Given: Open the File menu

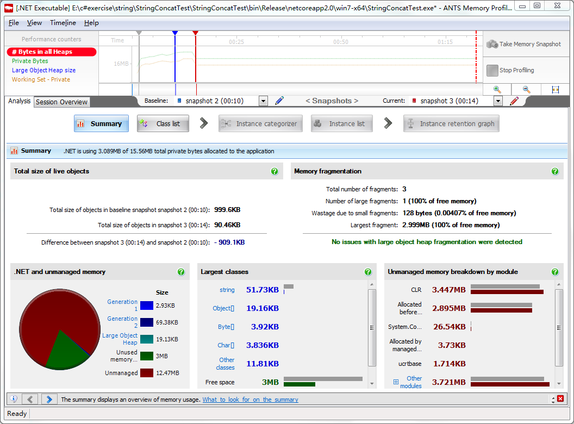Looking at the screenshot, I should pos(14,23).
